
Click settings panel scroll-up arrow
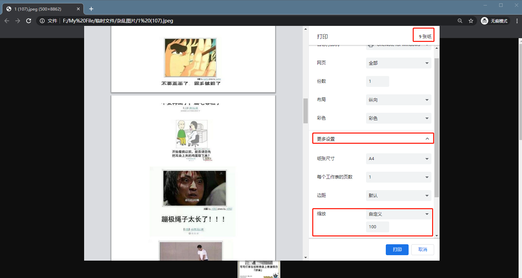(437, 48)
